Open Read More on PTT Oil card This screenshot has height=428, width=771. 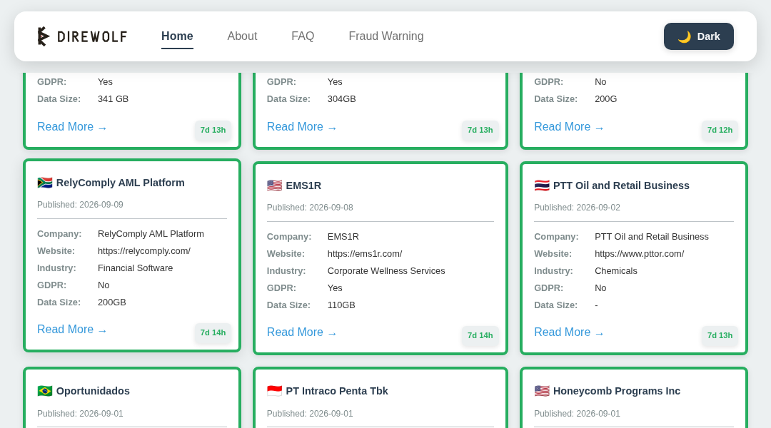(x=570, y=332)
